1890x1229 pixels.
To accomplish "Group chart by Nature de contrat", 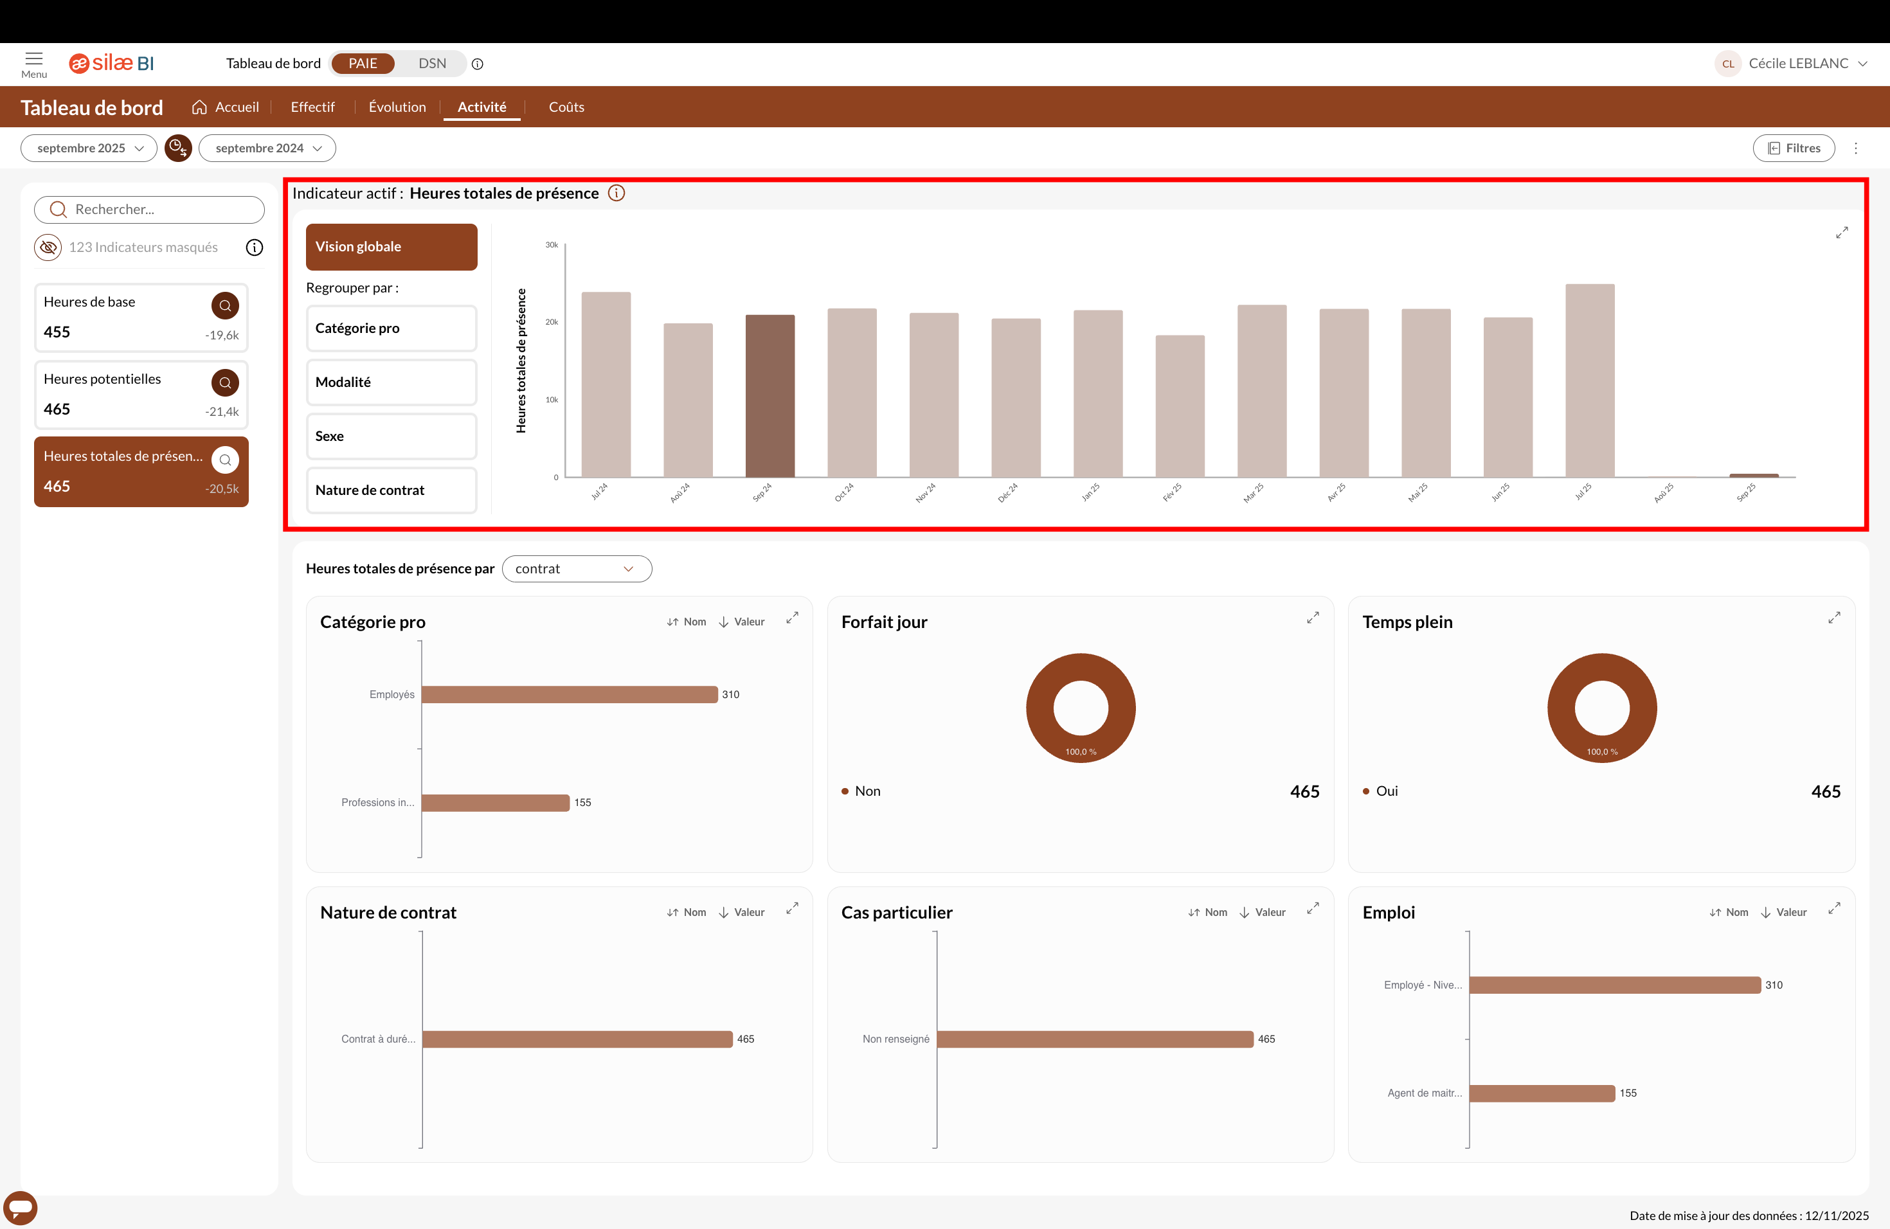I will (x=391, y=490).
